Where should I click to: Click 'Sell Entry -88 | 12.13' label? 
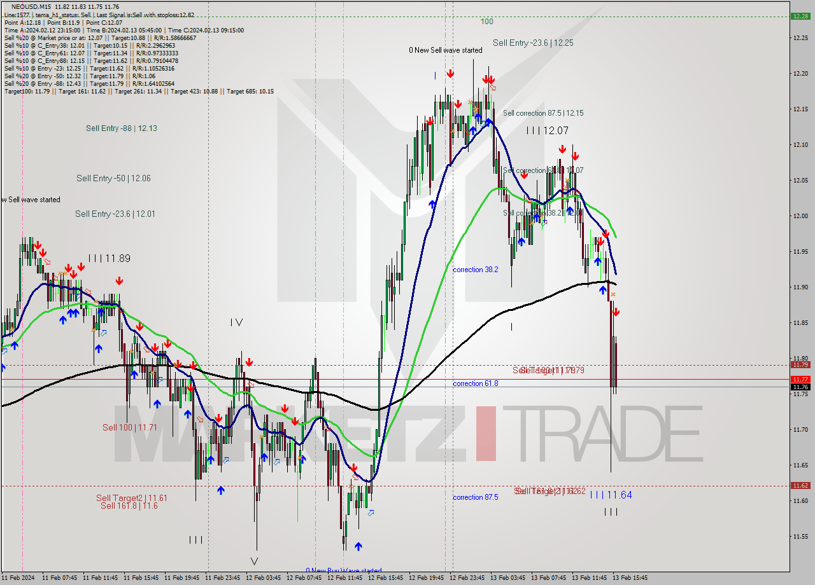122,128
